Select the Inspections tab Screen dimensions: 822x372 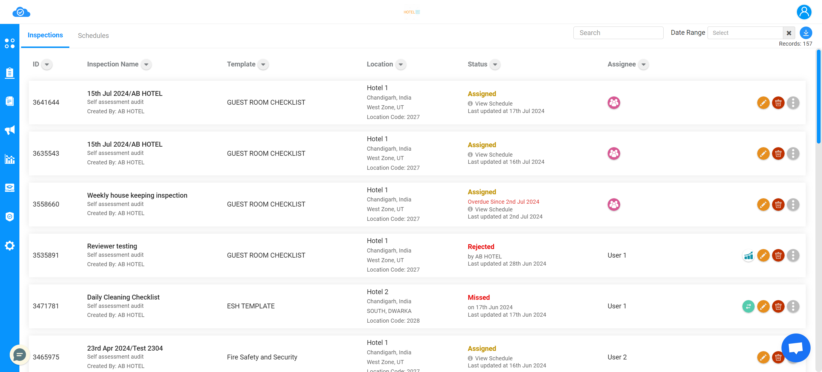click(x=46, y=36)
